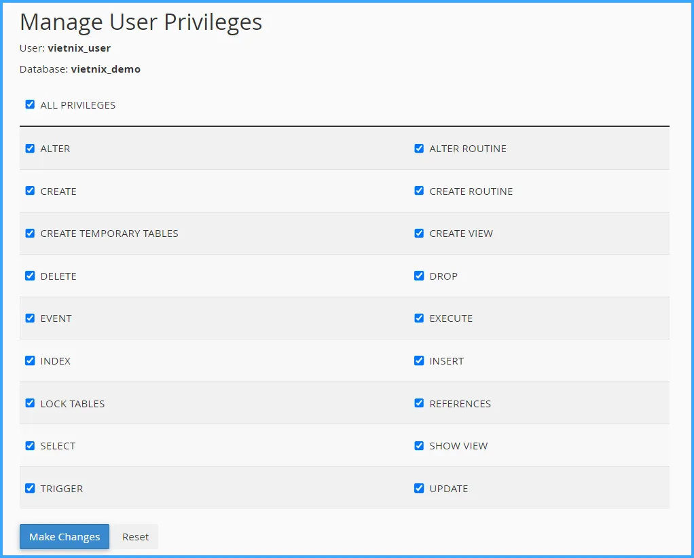Click the Make Changes button
The width and height of the screenshot is (694, 558).
(x=65, y=536)
